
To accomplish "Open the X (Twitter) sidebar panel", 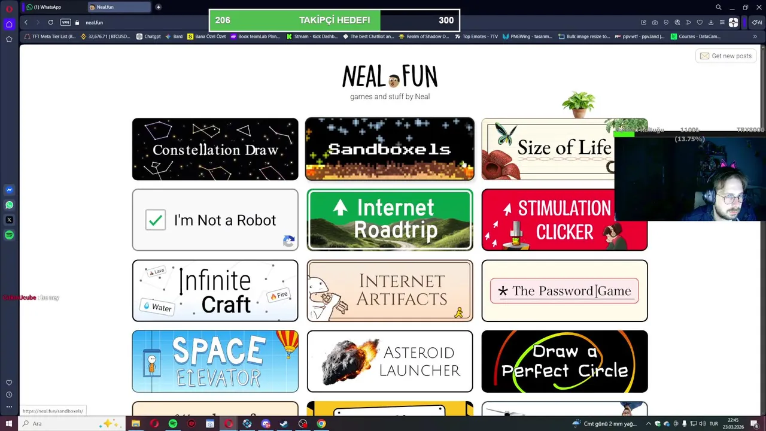I will tap(9, 220).
